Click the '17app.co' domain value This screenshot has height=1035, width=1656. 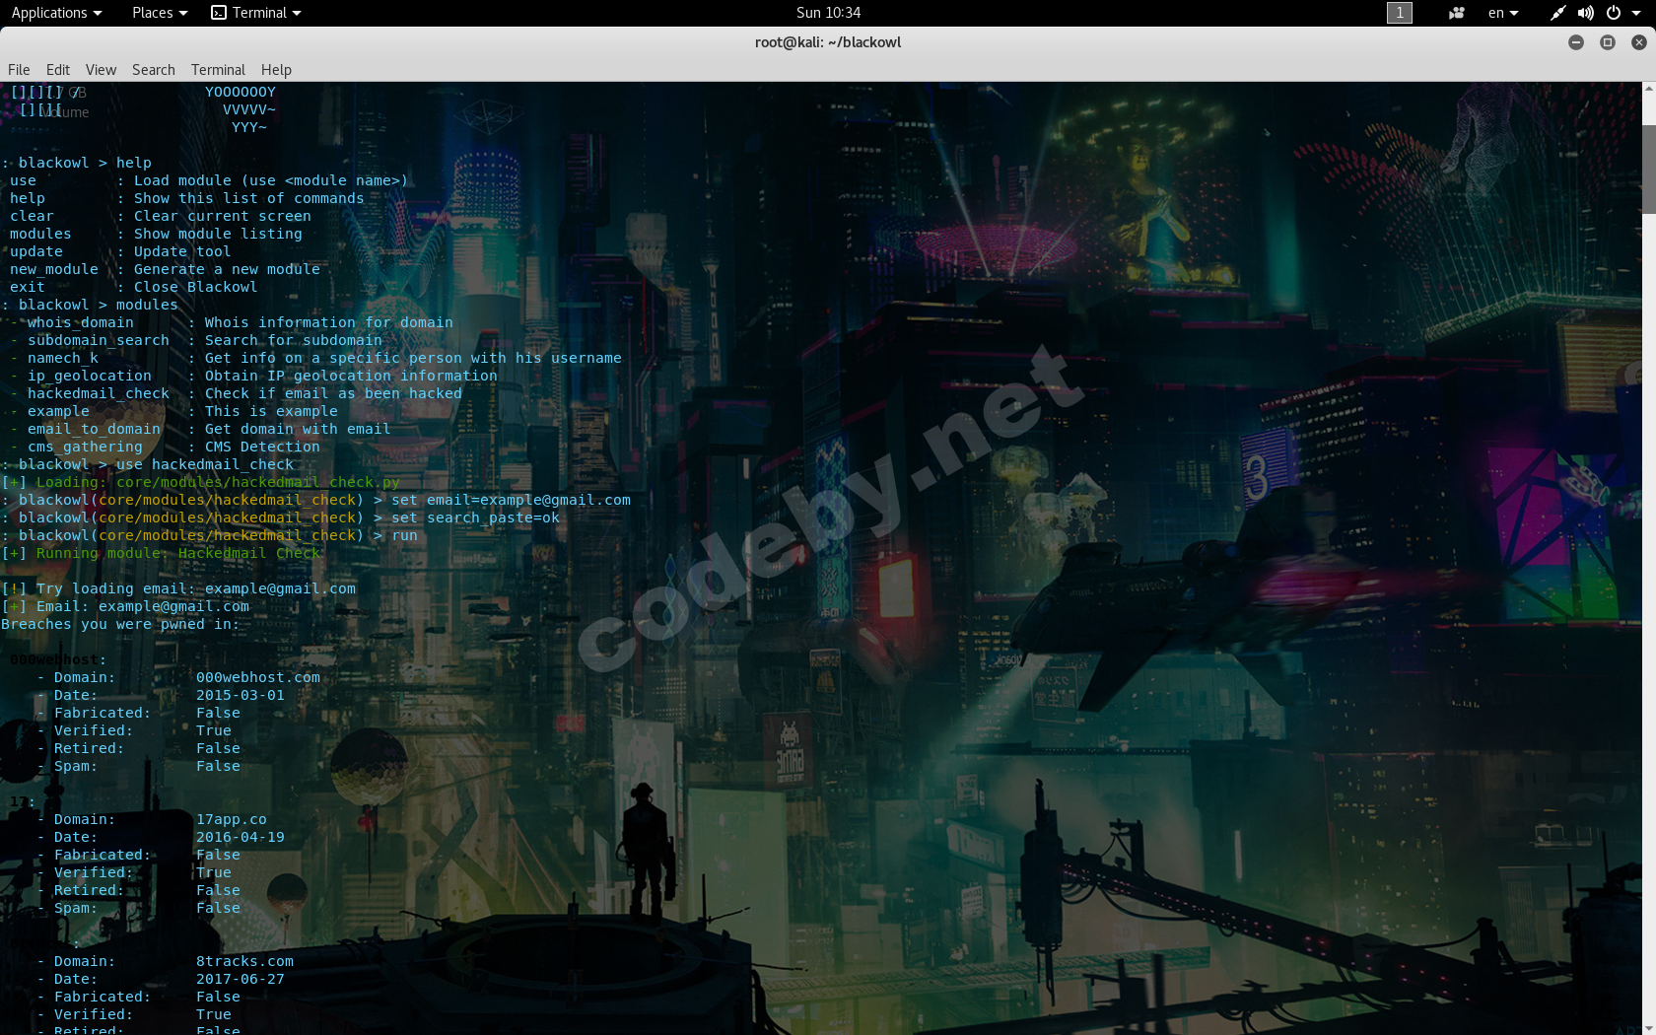click(232, 819)
